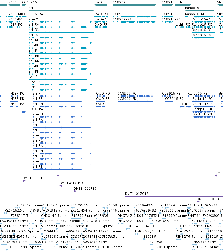Open the Ranbp16-RG transcript label
The image size is (223, 251).
[202, 35]
